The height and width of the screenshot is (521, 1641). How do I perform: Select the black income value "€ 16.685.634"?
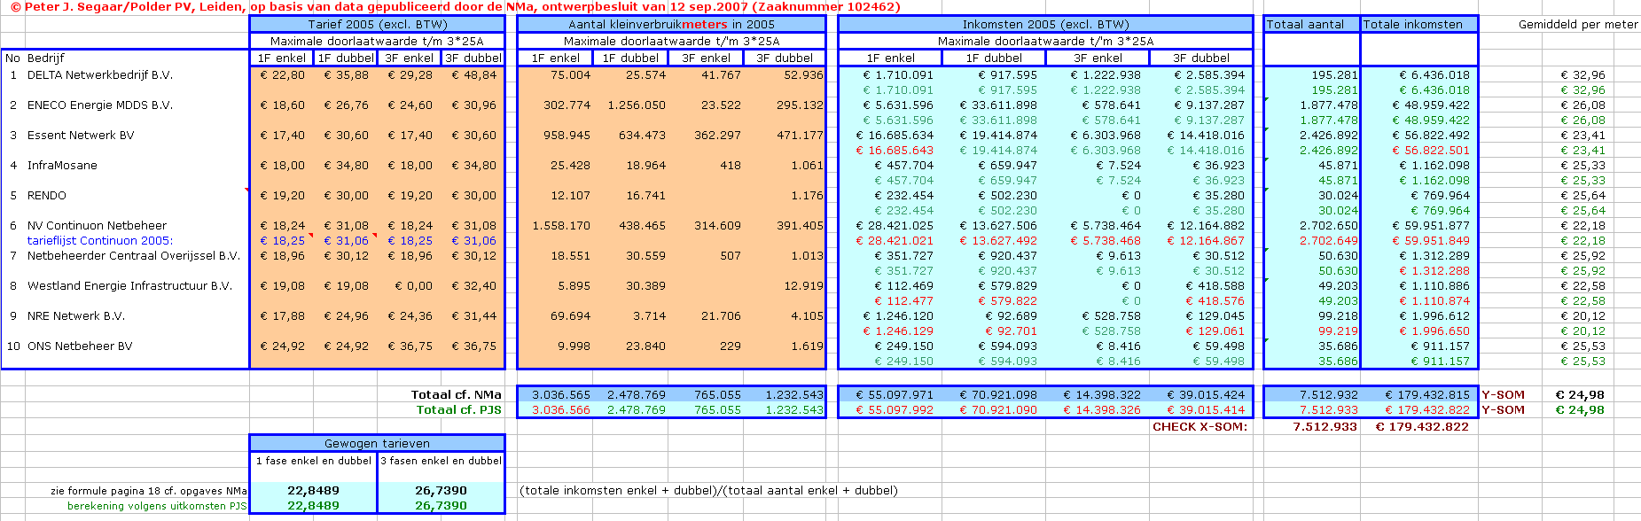pos(895,136)
